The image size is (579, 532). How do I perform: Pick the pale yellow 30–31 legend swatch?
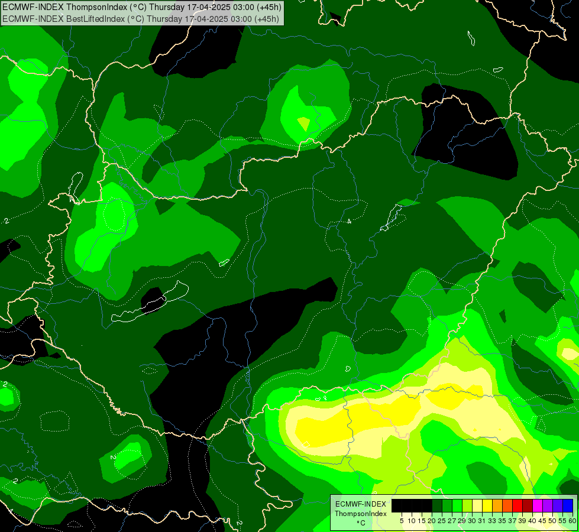pos(477,506)
